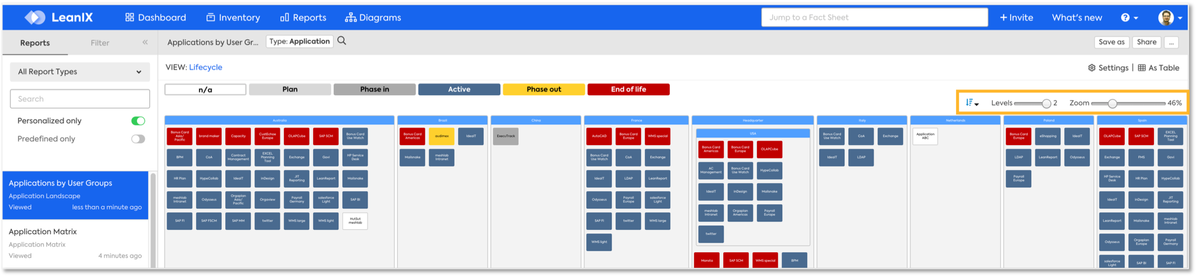This screenshot has width=1196, height=276.
Task: Open AutoCAD tile in France
Action: 599,136
